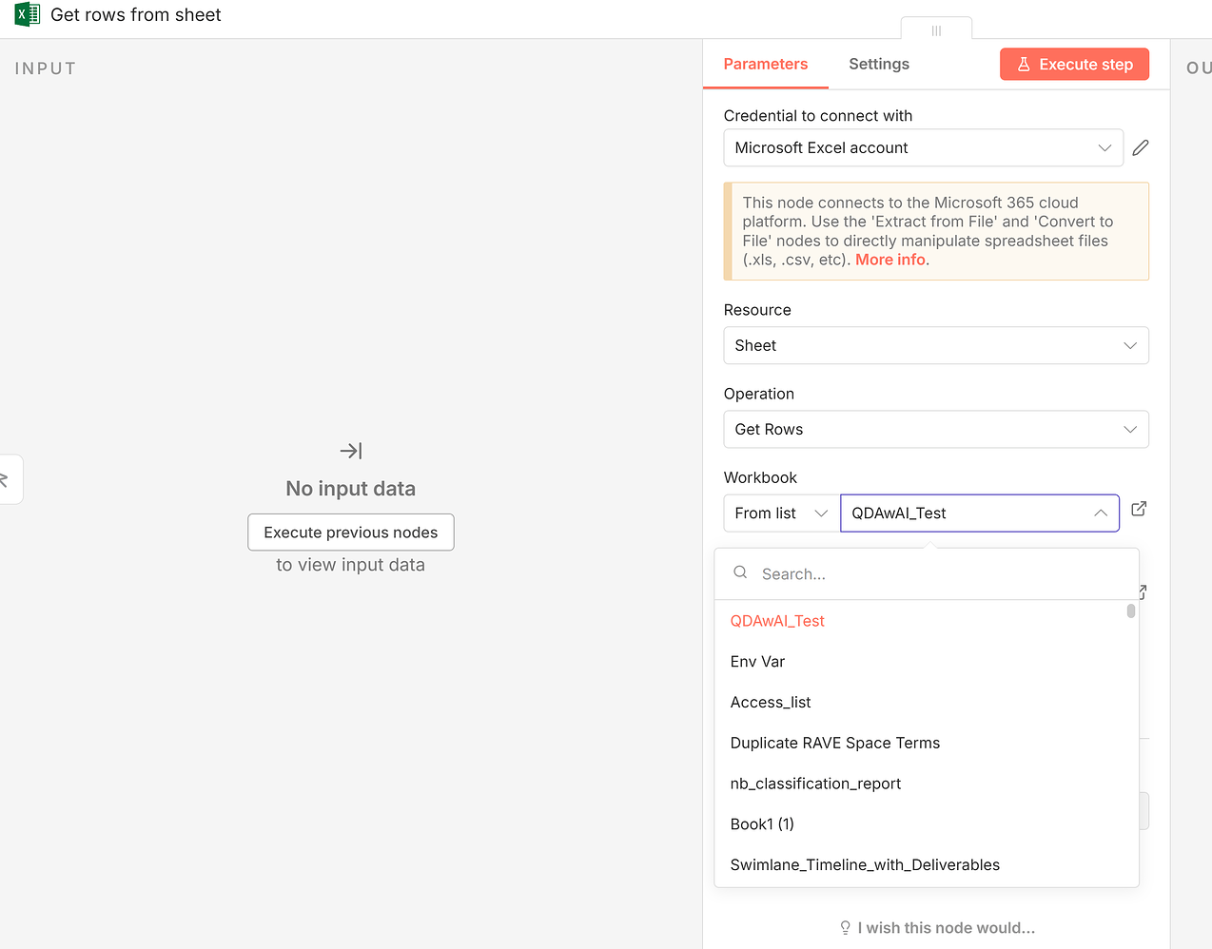Select nb_classification_report in the list

click(815, 784)
